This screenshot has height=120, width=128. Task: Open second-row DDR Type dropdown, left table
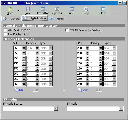51,53
